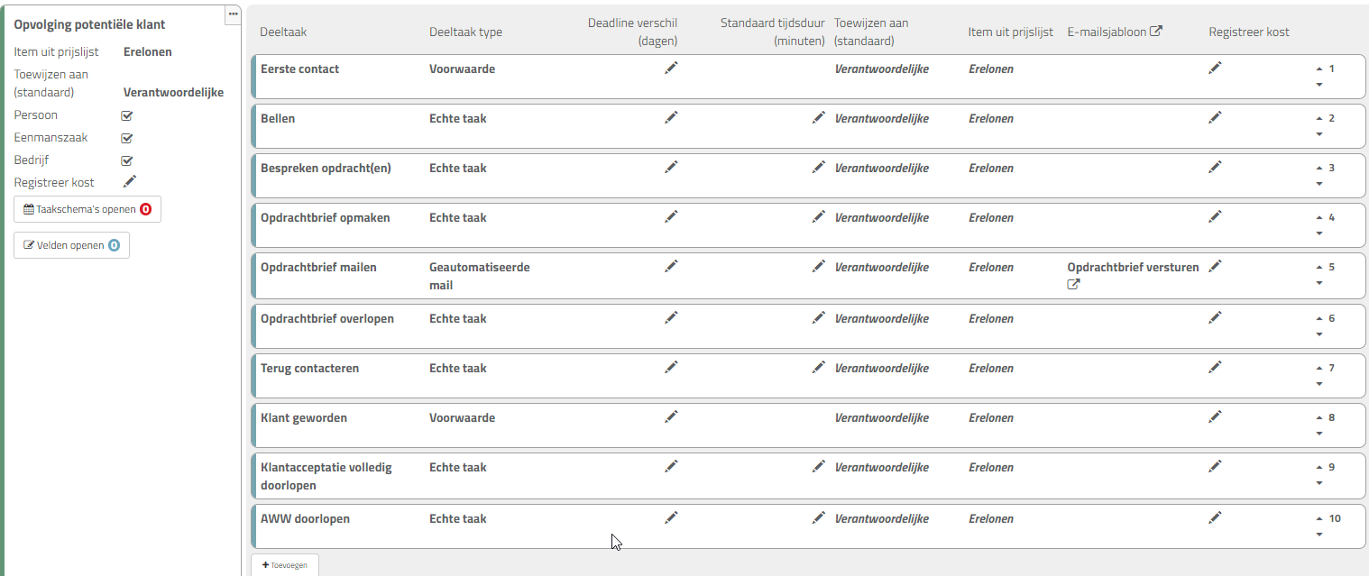The width and height of the screenshot is (1369, 576).
Task: Edit deadline pencil for Klant geworden row
Action: point(671,416)
